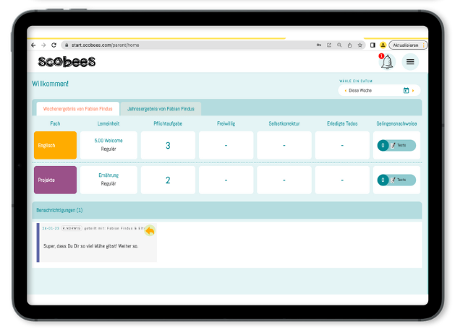
Task: Click the Pflichtaufgabe column header
Action: [x=168, y=123]
